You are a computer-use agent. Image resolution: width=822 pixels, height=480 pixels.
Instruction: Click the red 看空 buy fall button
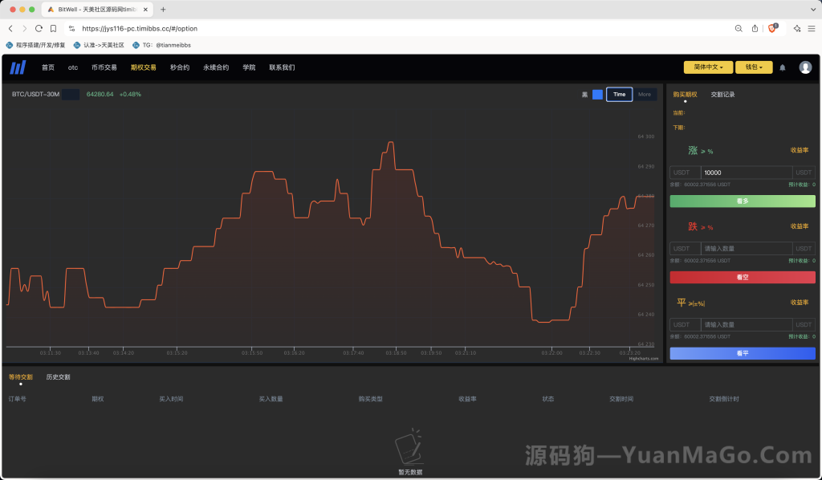(742, 277)
